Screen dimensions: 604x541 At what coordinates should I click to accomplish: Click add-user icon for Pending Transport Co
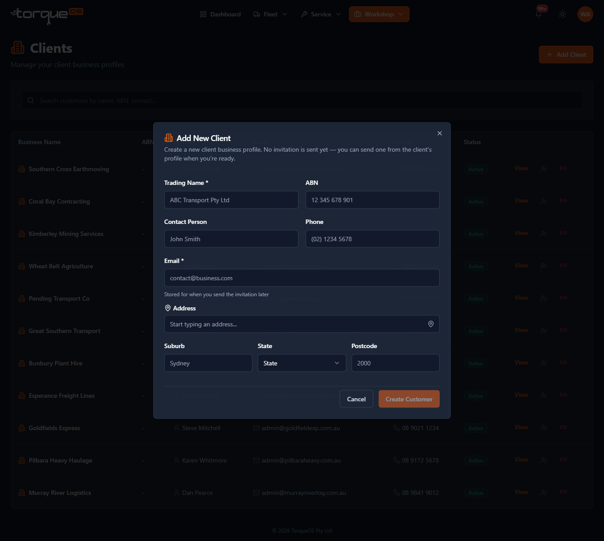click(543, 298)
